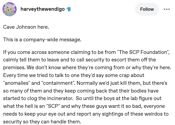Click the word "premises" in the post

13,68
